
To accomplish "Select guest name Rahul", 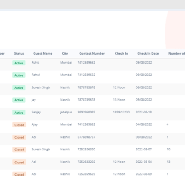I will [x=35, y=75].
